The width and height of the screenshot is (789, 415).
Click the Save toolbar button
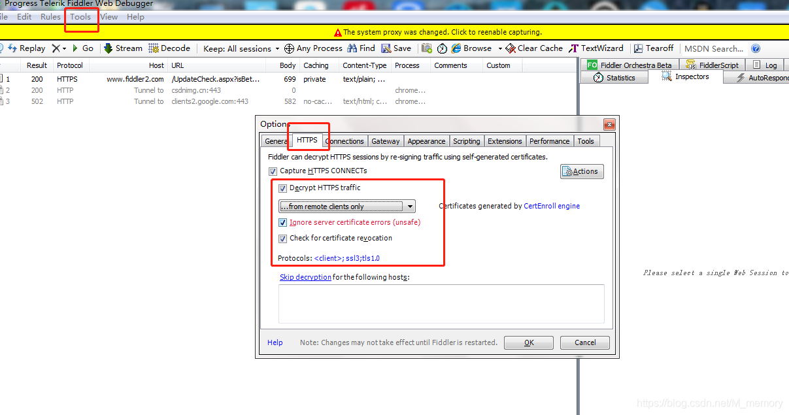click(396, 48)
